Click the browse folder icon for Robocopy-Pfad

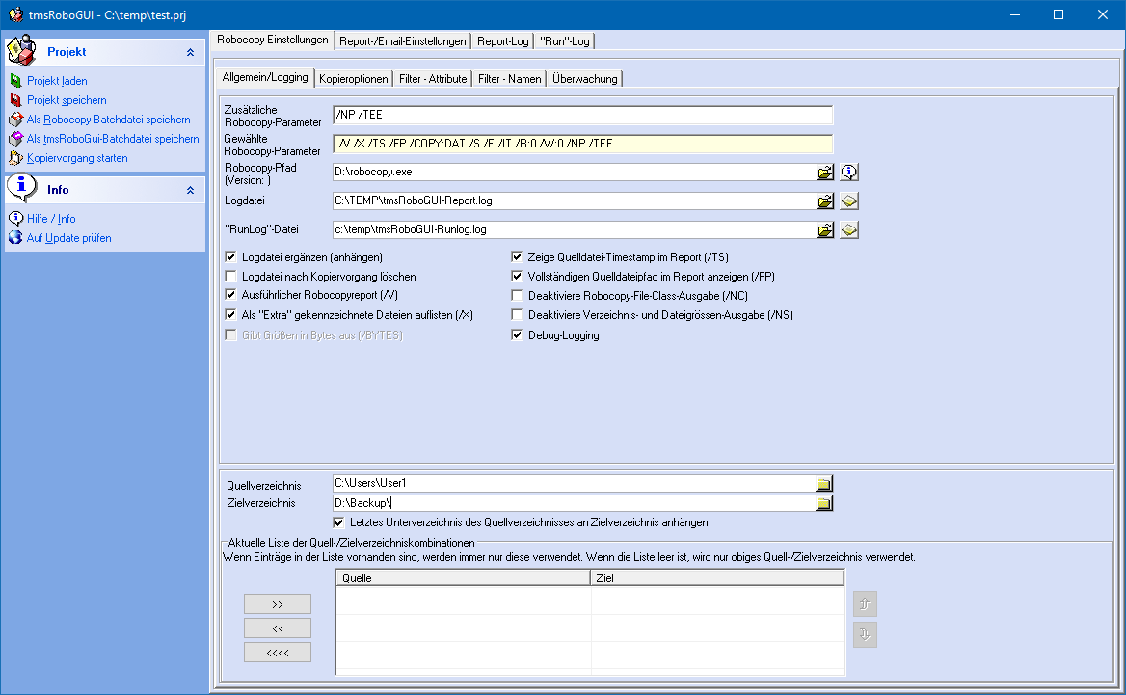point(825,173)
